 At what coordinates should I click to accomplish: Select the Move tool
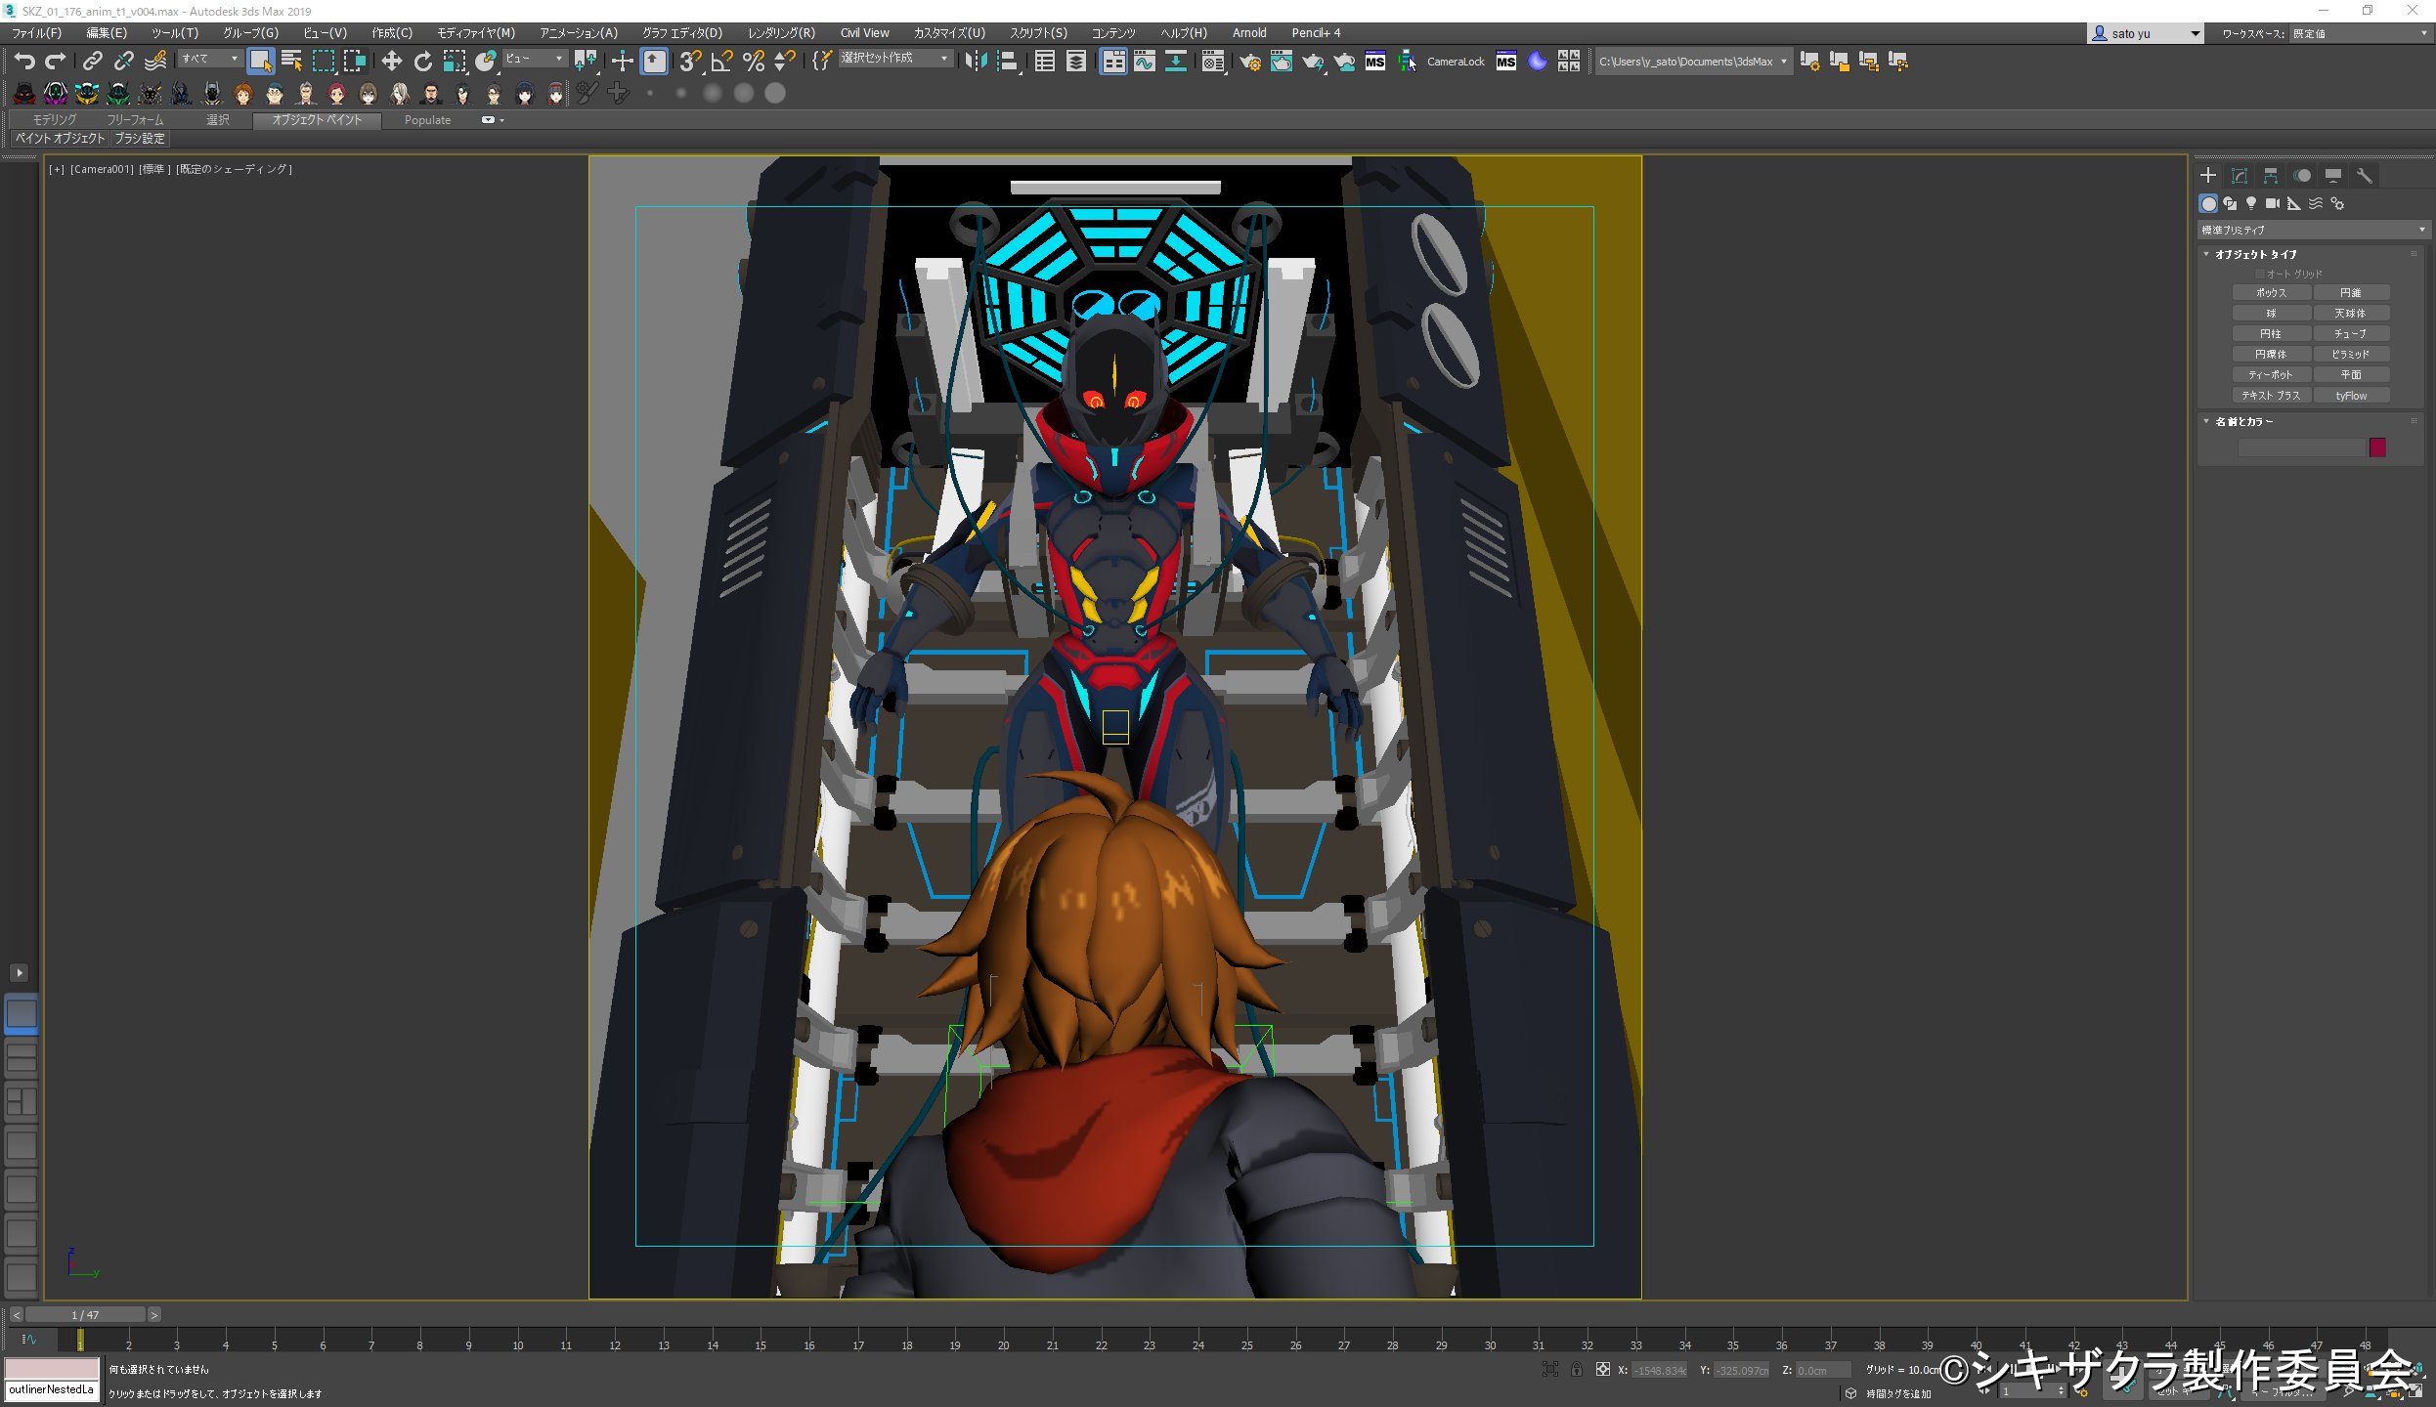pos(391,62)
